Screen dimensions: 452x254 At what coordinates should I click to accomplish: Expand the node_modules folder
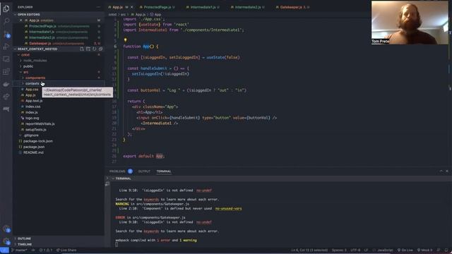point(35,61)
